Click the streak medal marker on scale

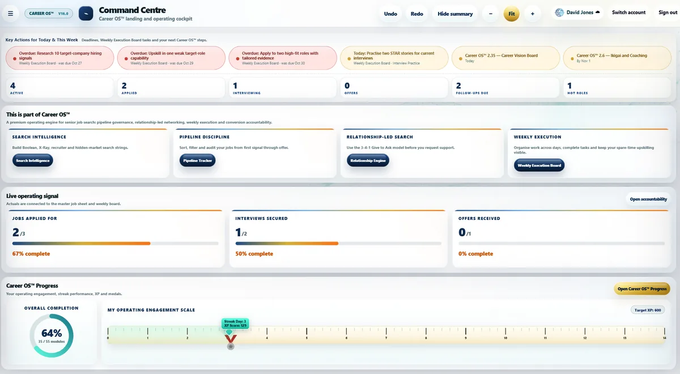point(231,342)
